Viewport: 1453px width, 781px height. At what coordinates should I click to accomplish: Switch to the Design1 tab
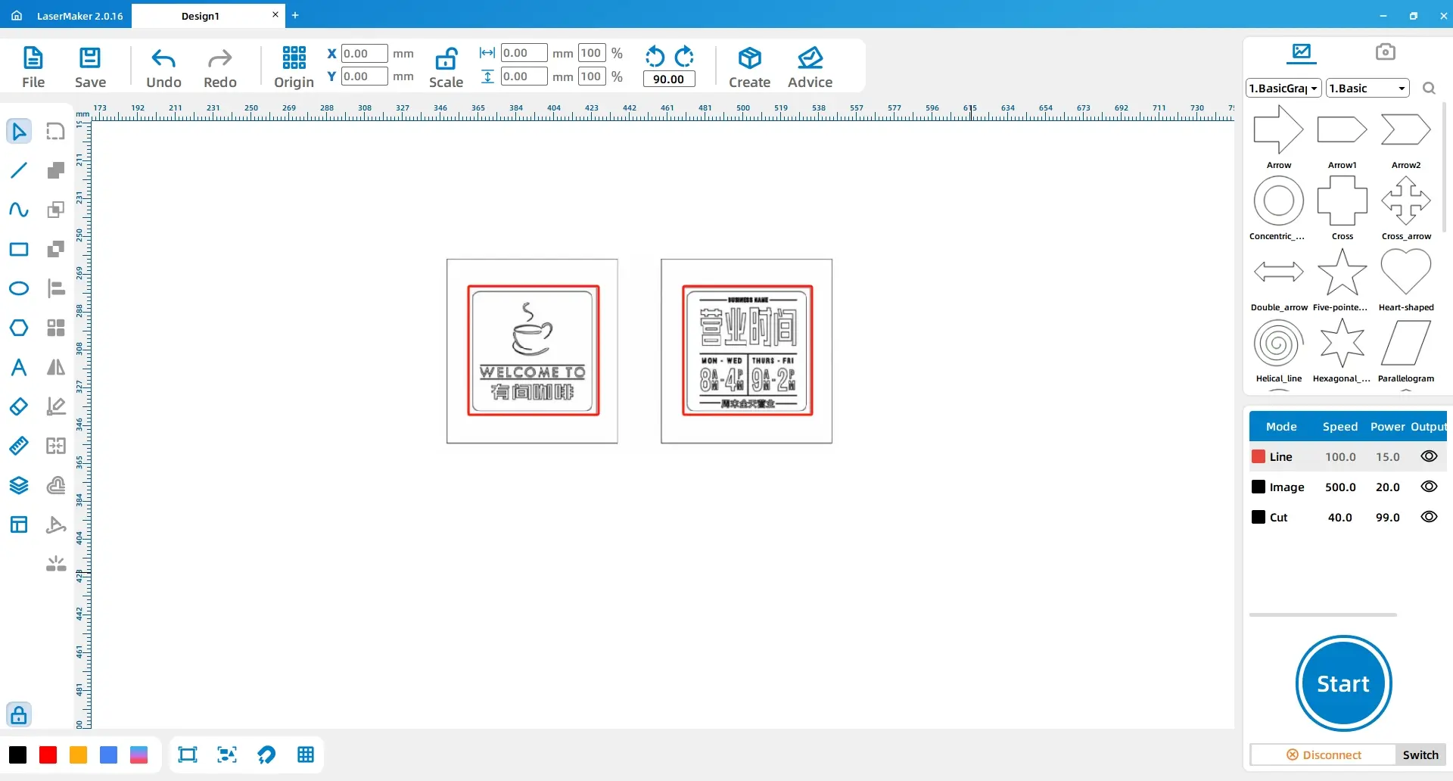tap(201, 16)
